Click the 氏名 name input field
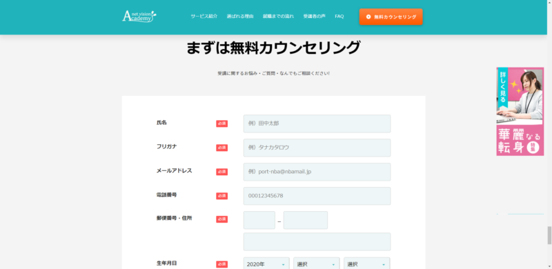 click(317, 123)
